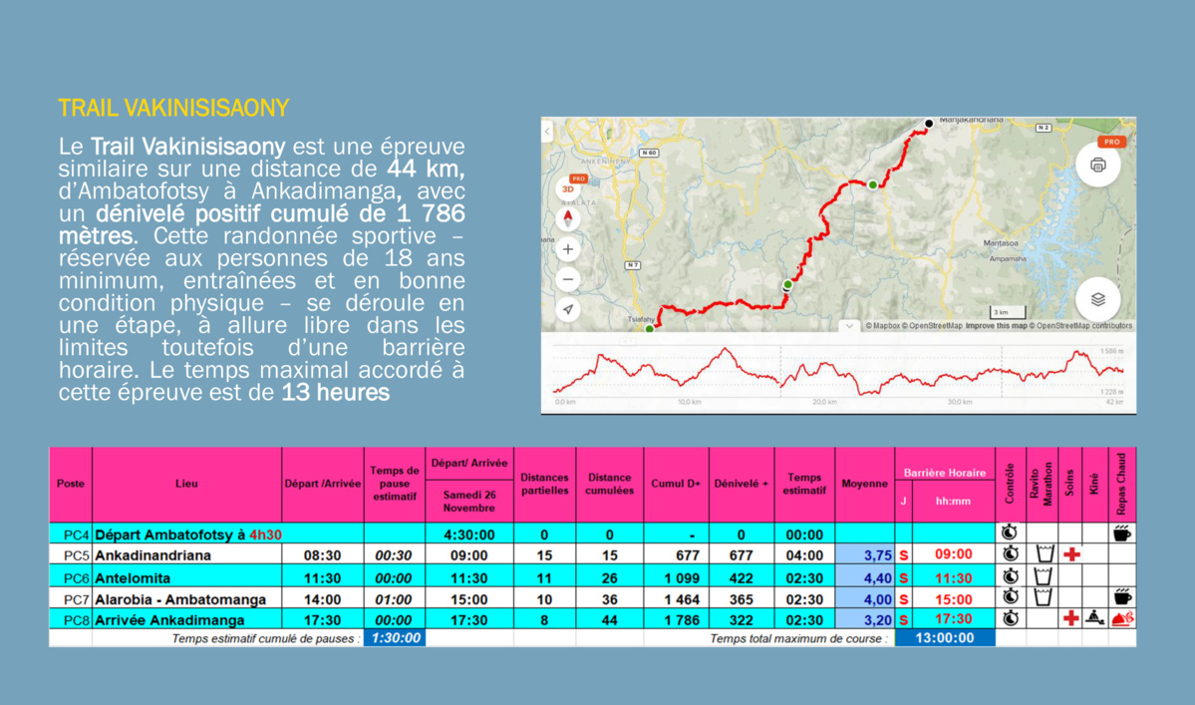Click the green waypoint near Tsiafahy
This screenshot has width=1195, height=705.
tap(650, 327)
